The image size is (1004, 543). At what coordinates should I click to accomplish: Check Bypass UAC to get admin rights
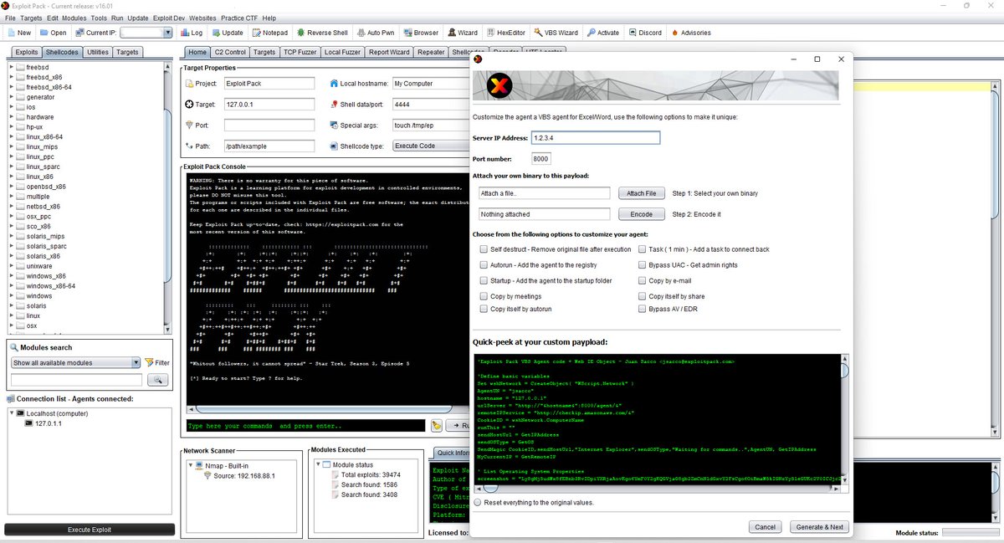(643, 264)
